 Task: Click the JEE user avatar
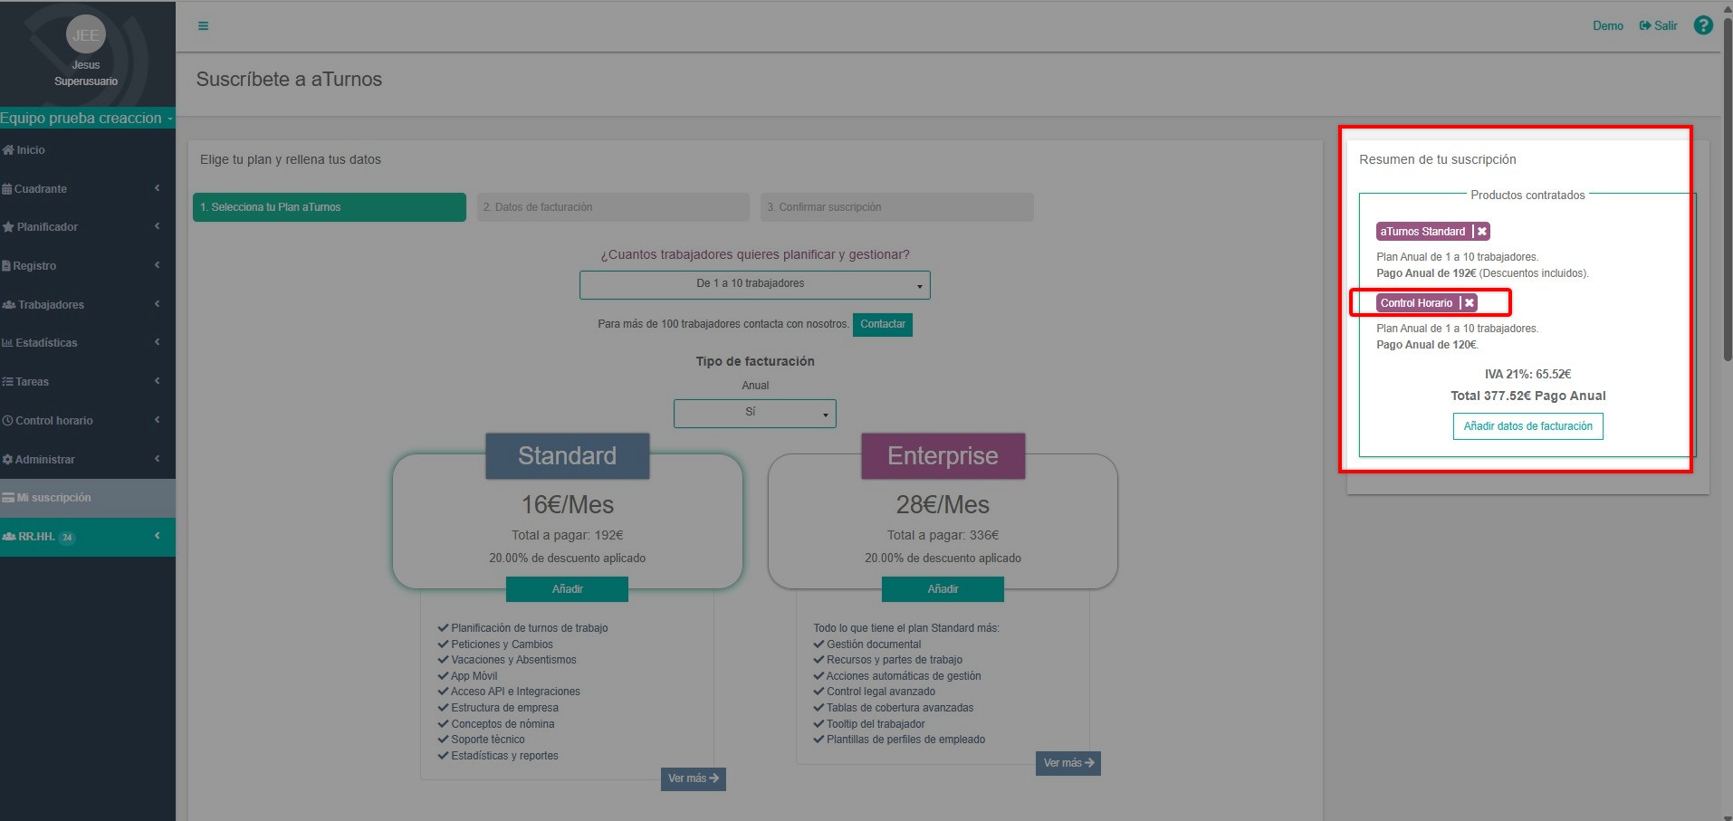coord(86,35)
